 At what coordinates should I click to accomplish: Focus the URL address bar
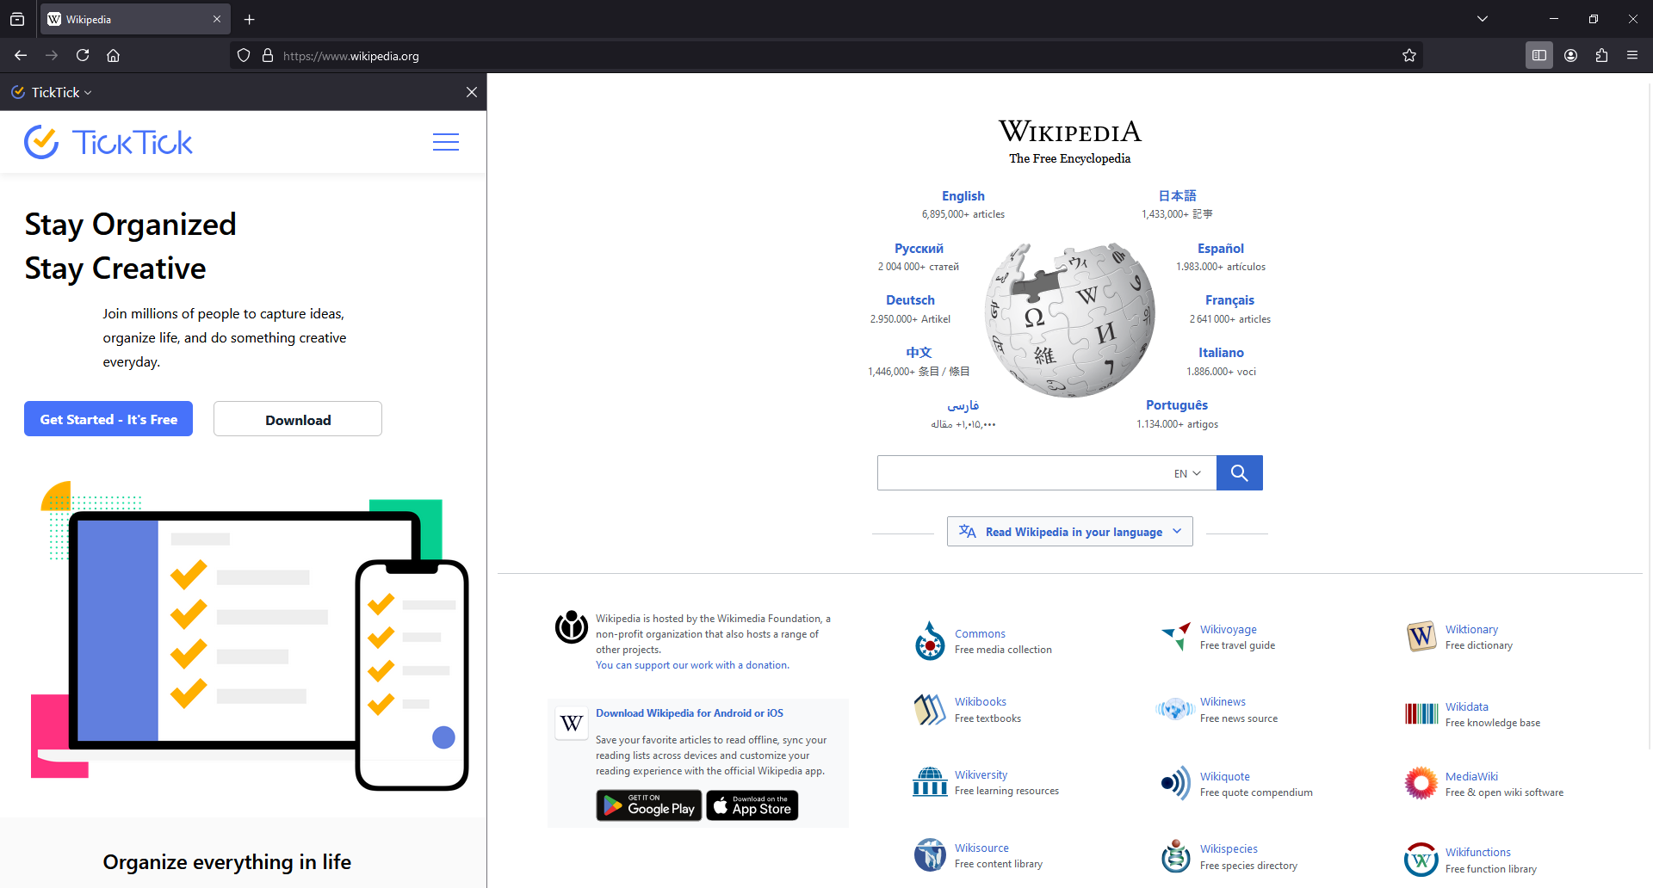[x=826, y=56]
